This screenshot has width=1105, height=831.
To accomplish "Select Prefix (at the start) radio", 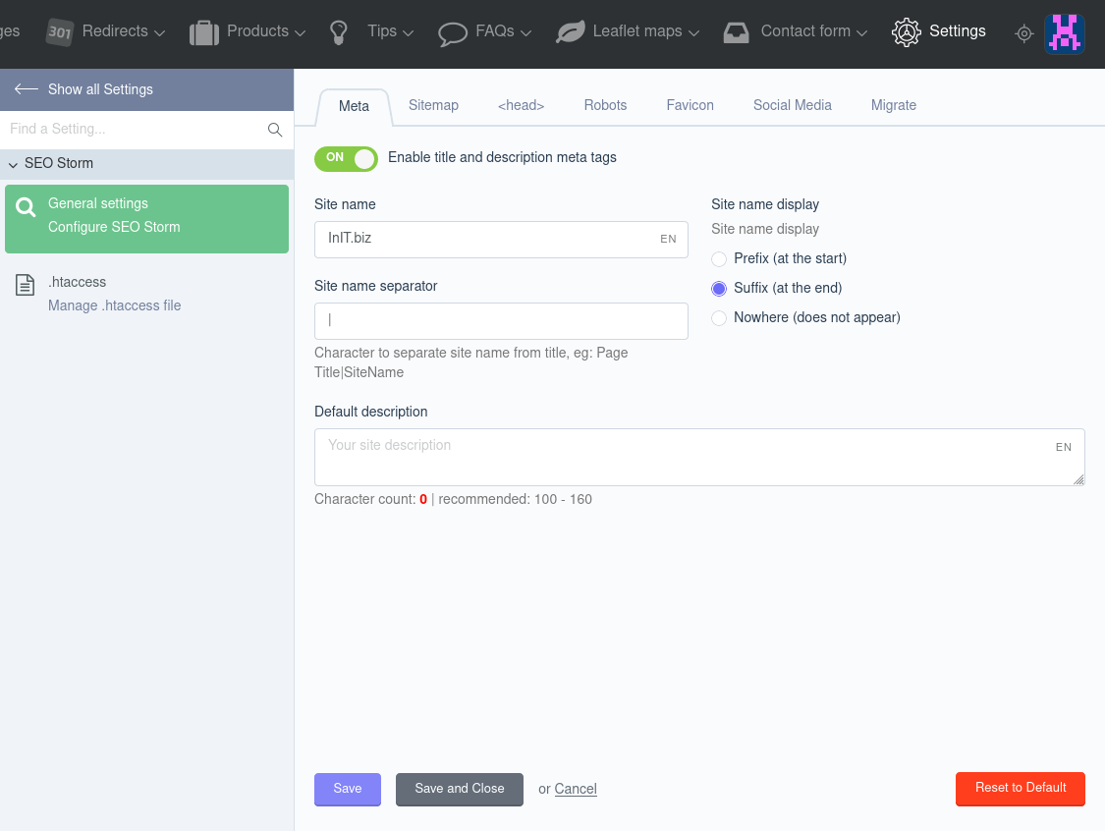I will pyautogui.click(x=719, y=259).
